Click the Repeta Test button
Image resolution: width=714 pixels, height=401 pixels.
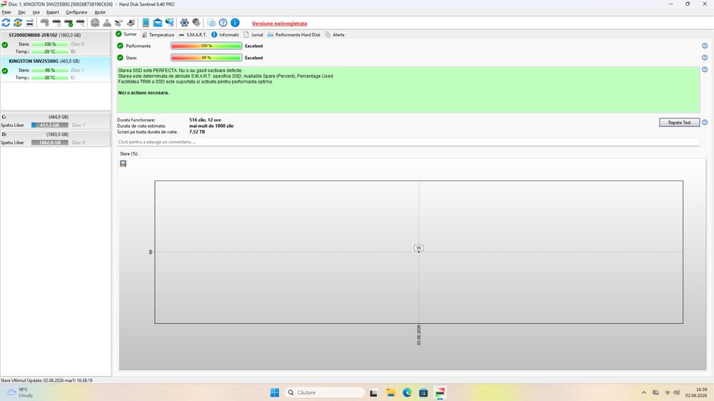click(x=680, y=123)
